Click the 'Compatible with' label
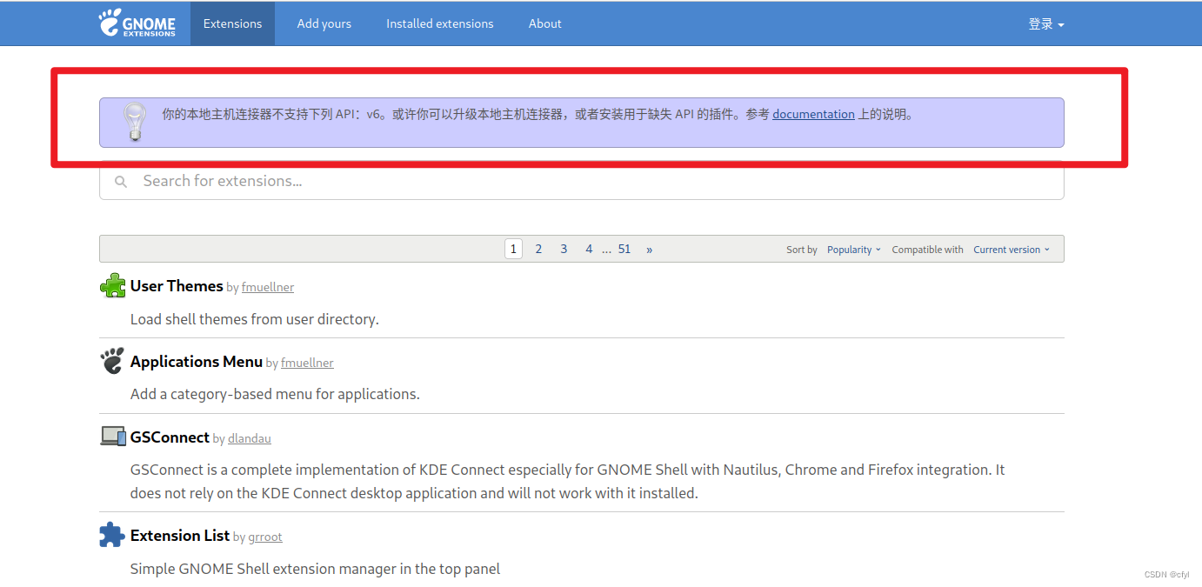Screen dimensions: 1202x587 (x=927, y=250)
